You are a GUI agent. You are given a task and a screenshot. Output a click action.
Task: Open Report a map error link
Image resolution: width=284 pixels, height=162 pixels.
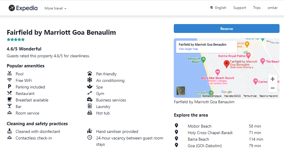[x=269, y=96]
